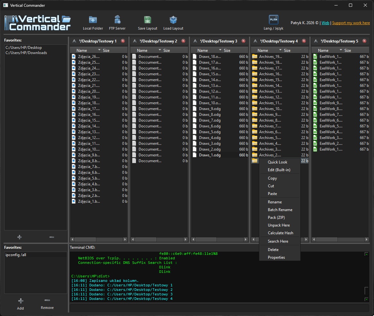The image size is (374, 316).
Task: Click the Local Folder toolbar icon
Action: click(x=93, y=20)
